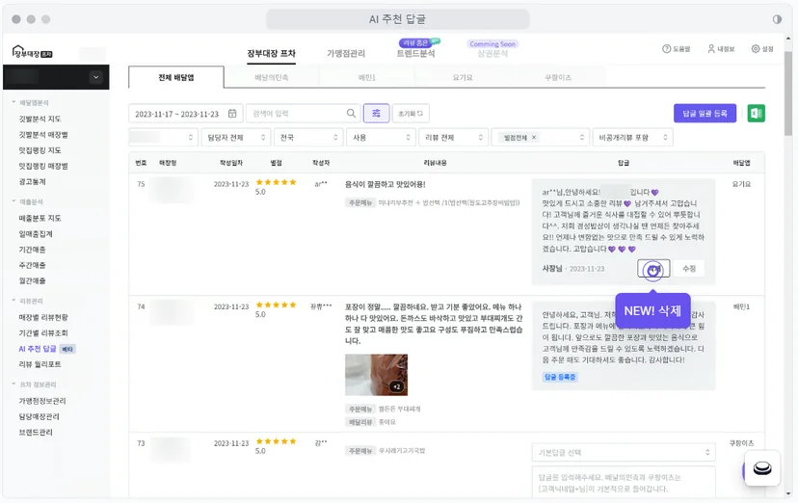The width and height of the screenshot is (798, 503).
Task: Open 가맹점정보관리 in the sidebar
Action: coord(42,401)
